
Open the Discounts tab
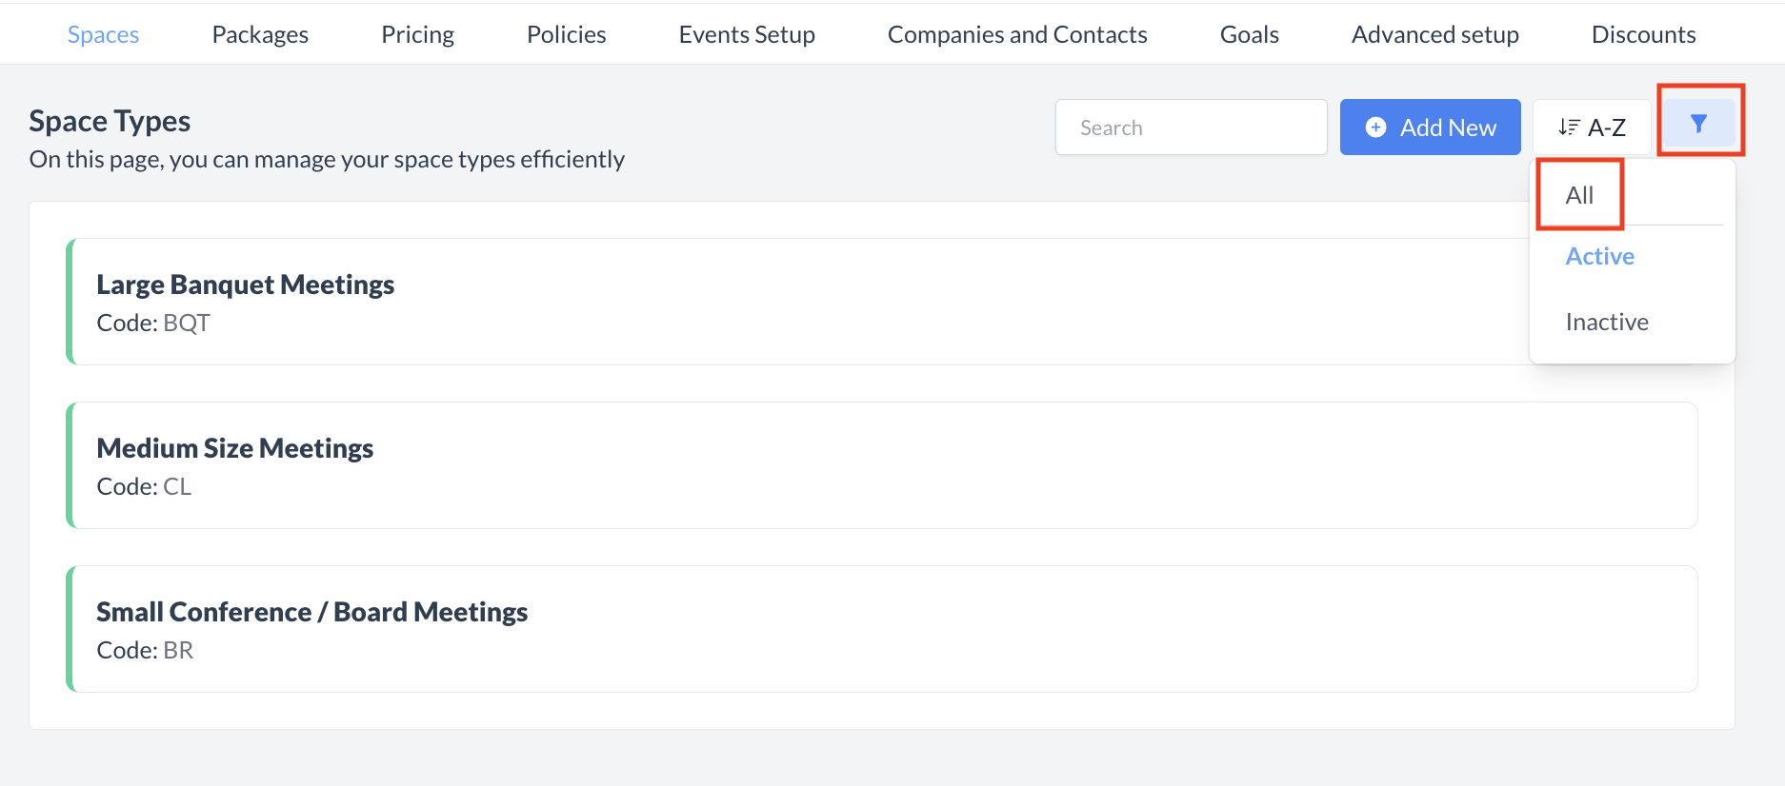point(1643,34)
